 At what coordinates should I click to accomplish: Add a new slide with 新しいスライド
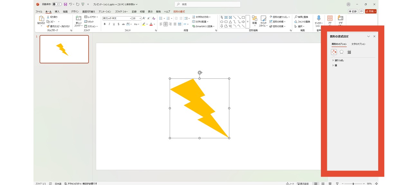pos(78,21)
